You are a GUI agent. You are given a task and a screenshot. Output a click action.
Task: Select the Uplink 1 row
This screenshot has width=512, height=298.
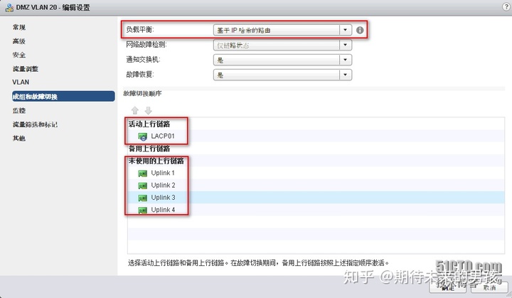coord(316,173)
